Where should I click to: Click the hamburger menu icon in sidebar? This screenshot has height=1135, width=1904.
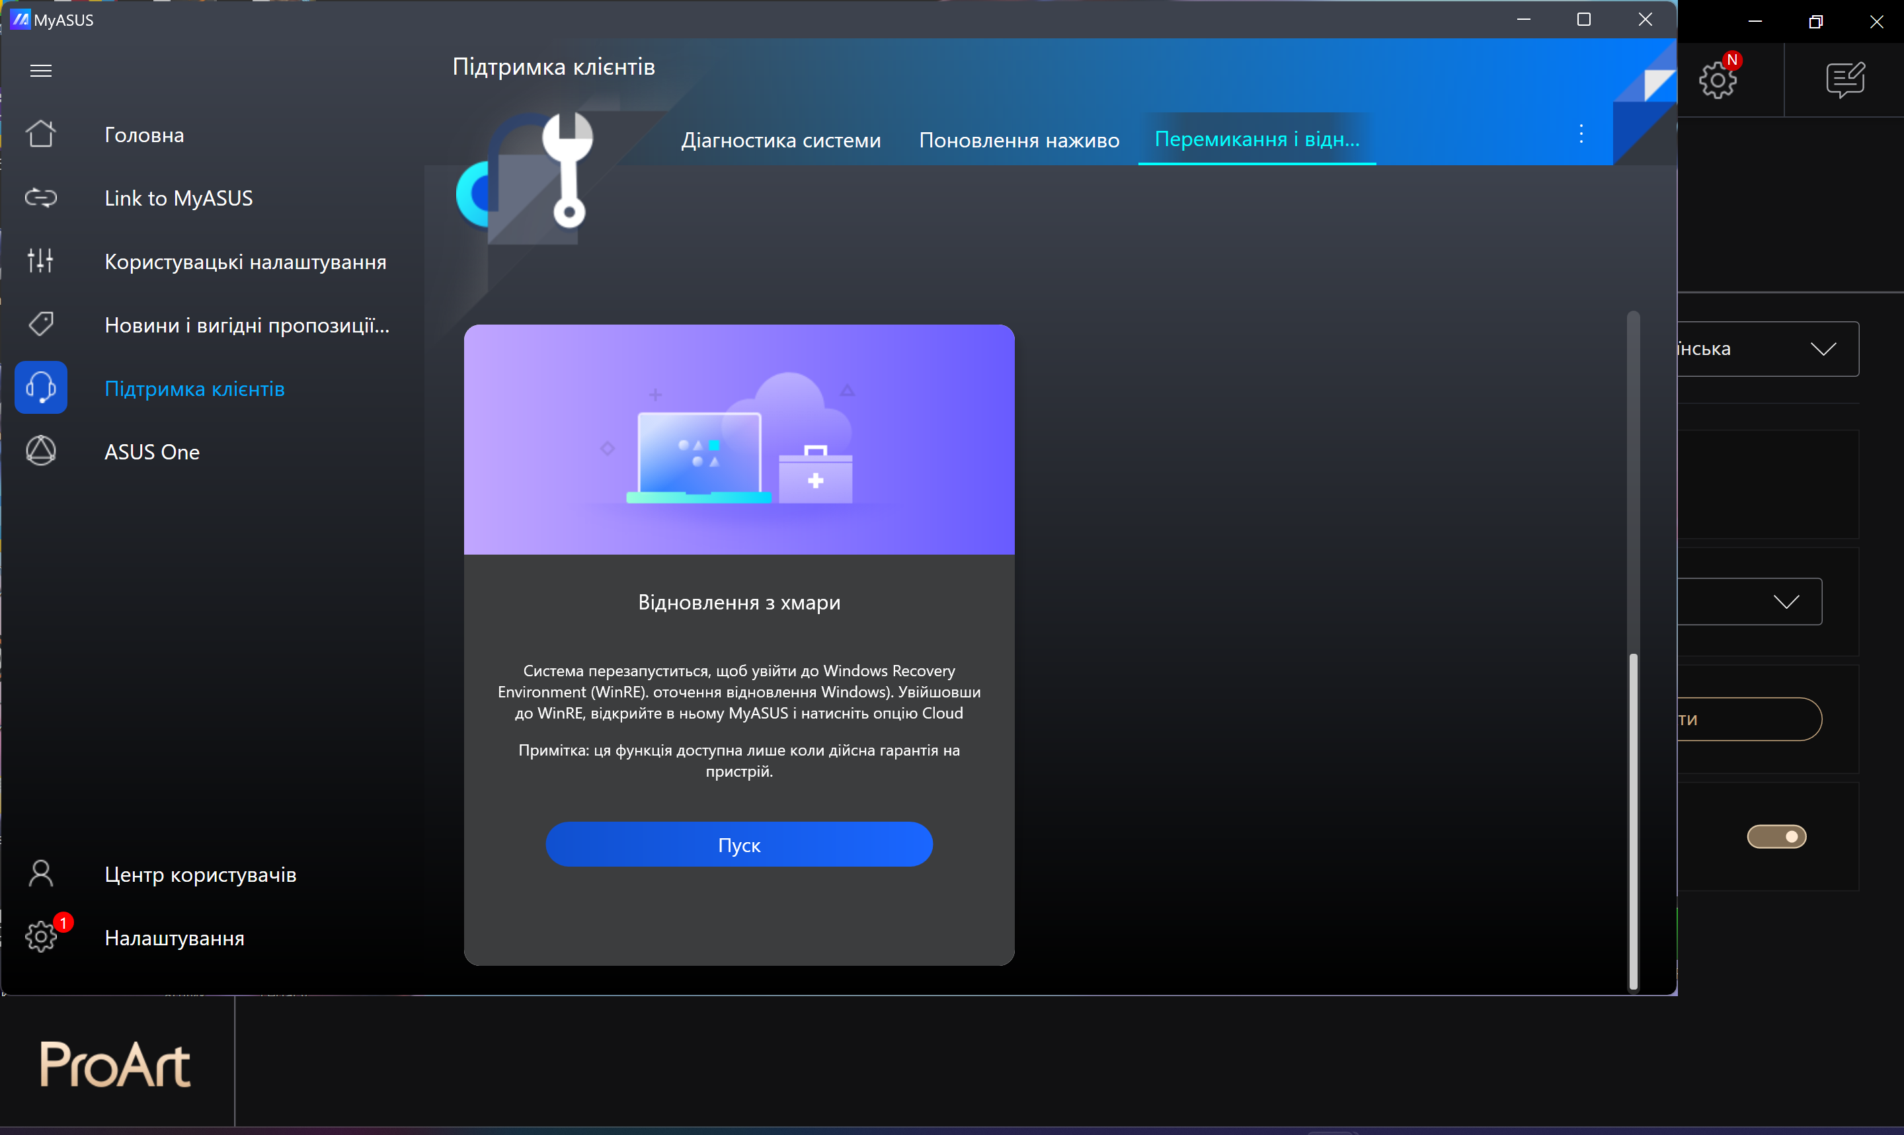(40, 71)
